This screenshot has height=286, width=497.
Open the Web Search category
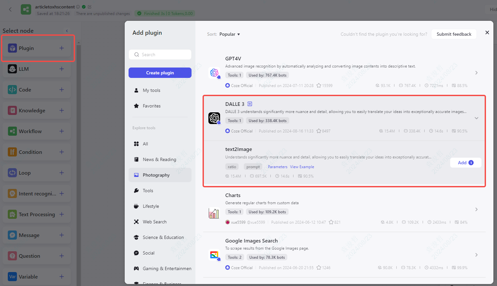click(x=155, y=221)
